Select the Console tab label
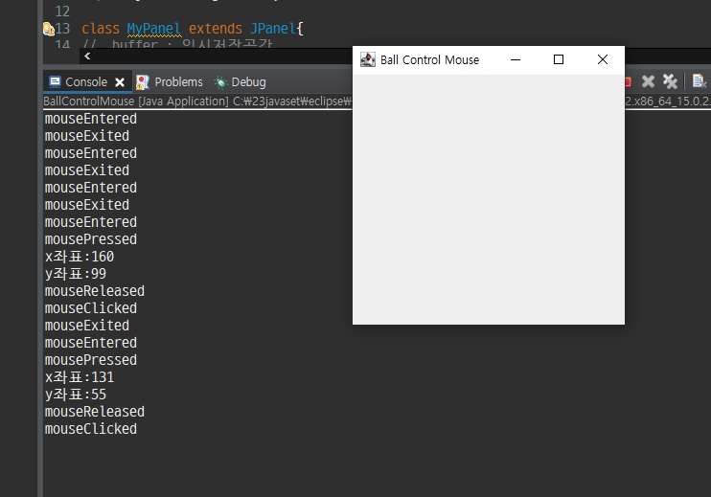The height and width of the screenshot is (497, 711). pos(86,82)
